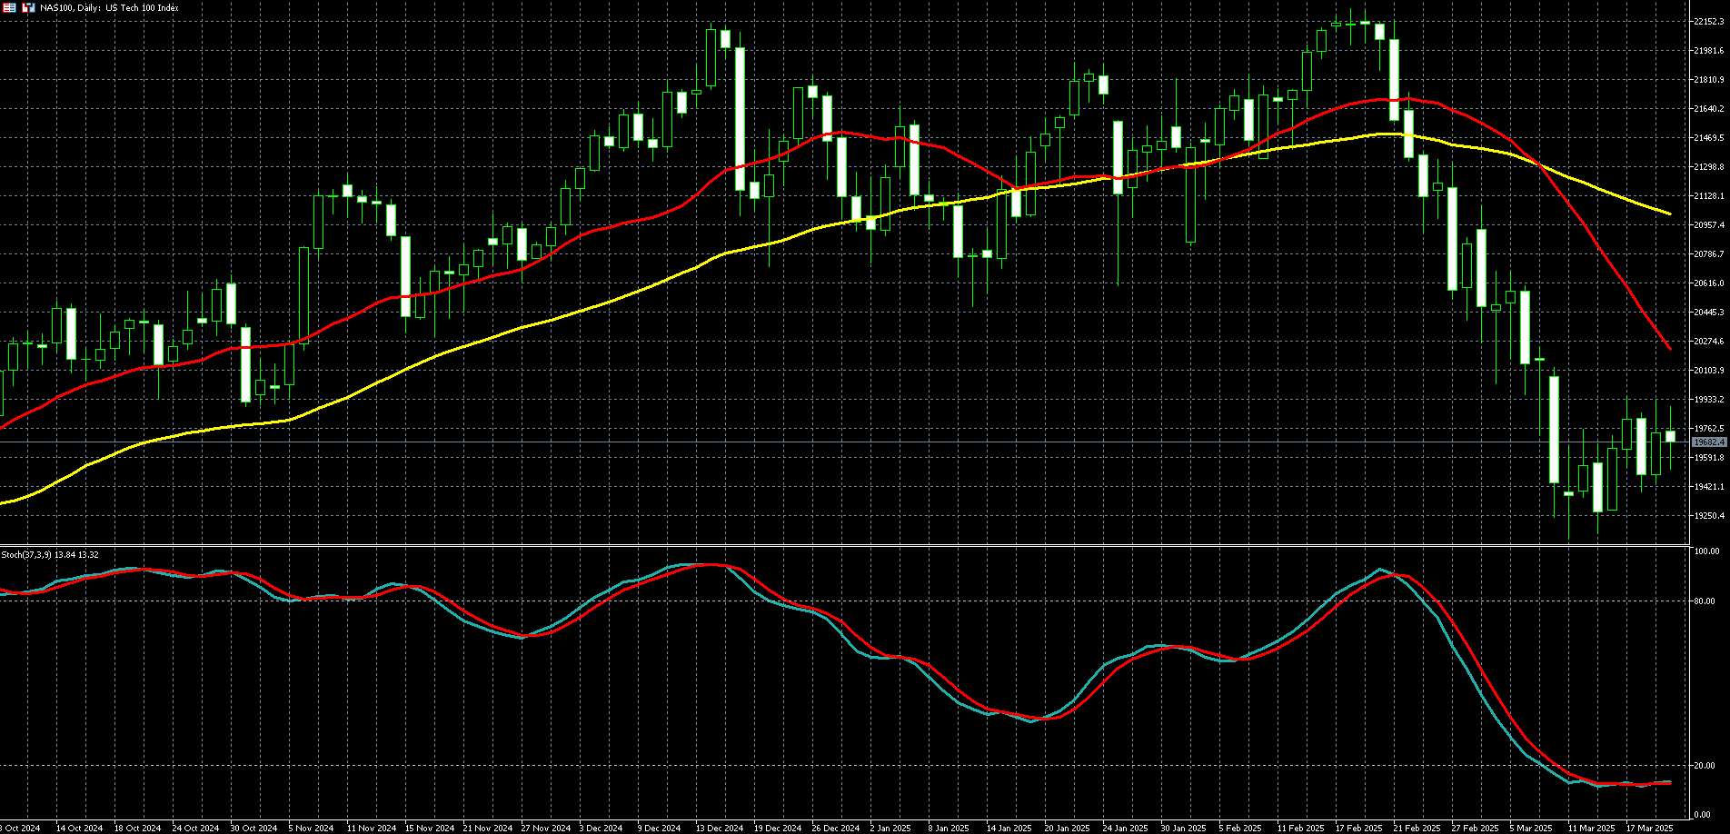1730x834 pixels.
Task: Open the One Click Trading panel icon
Action: (x=28, y=7)
